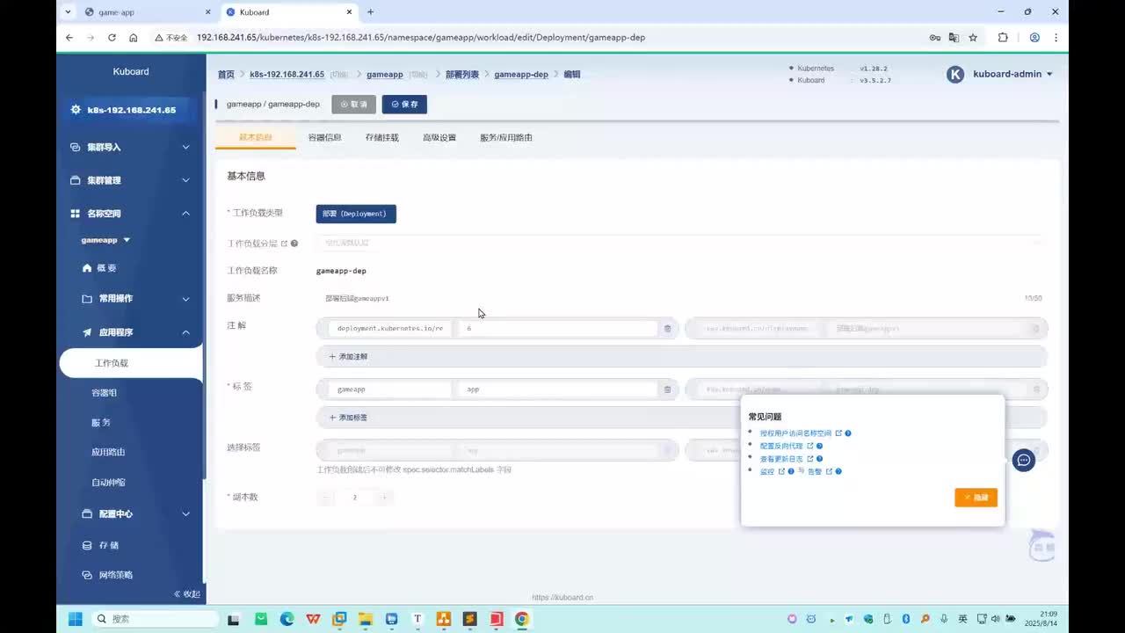Click the orange 隐藏 button in FAQ popup
Screen dimensions: 1125x633
[976, 498]
